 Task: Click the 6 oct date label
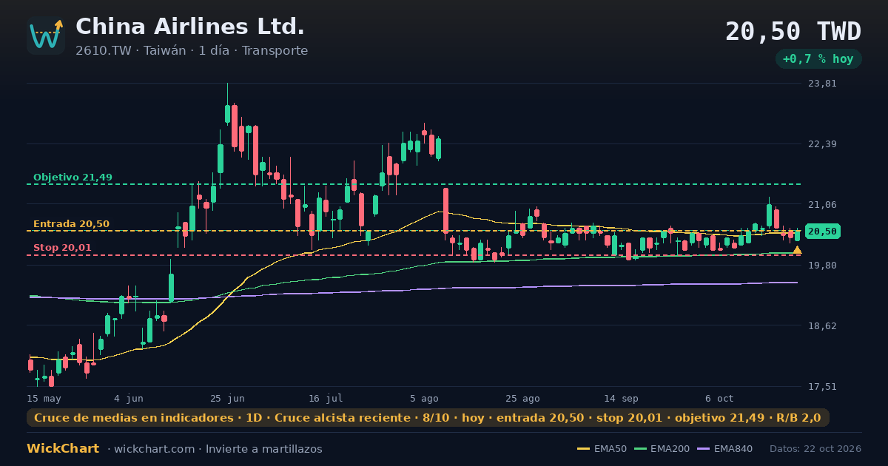tap(719, 398)
